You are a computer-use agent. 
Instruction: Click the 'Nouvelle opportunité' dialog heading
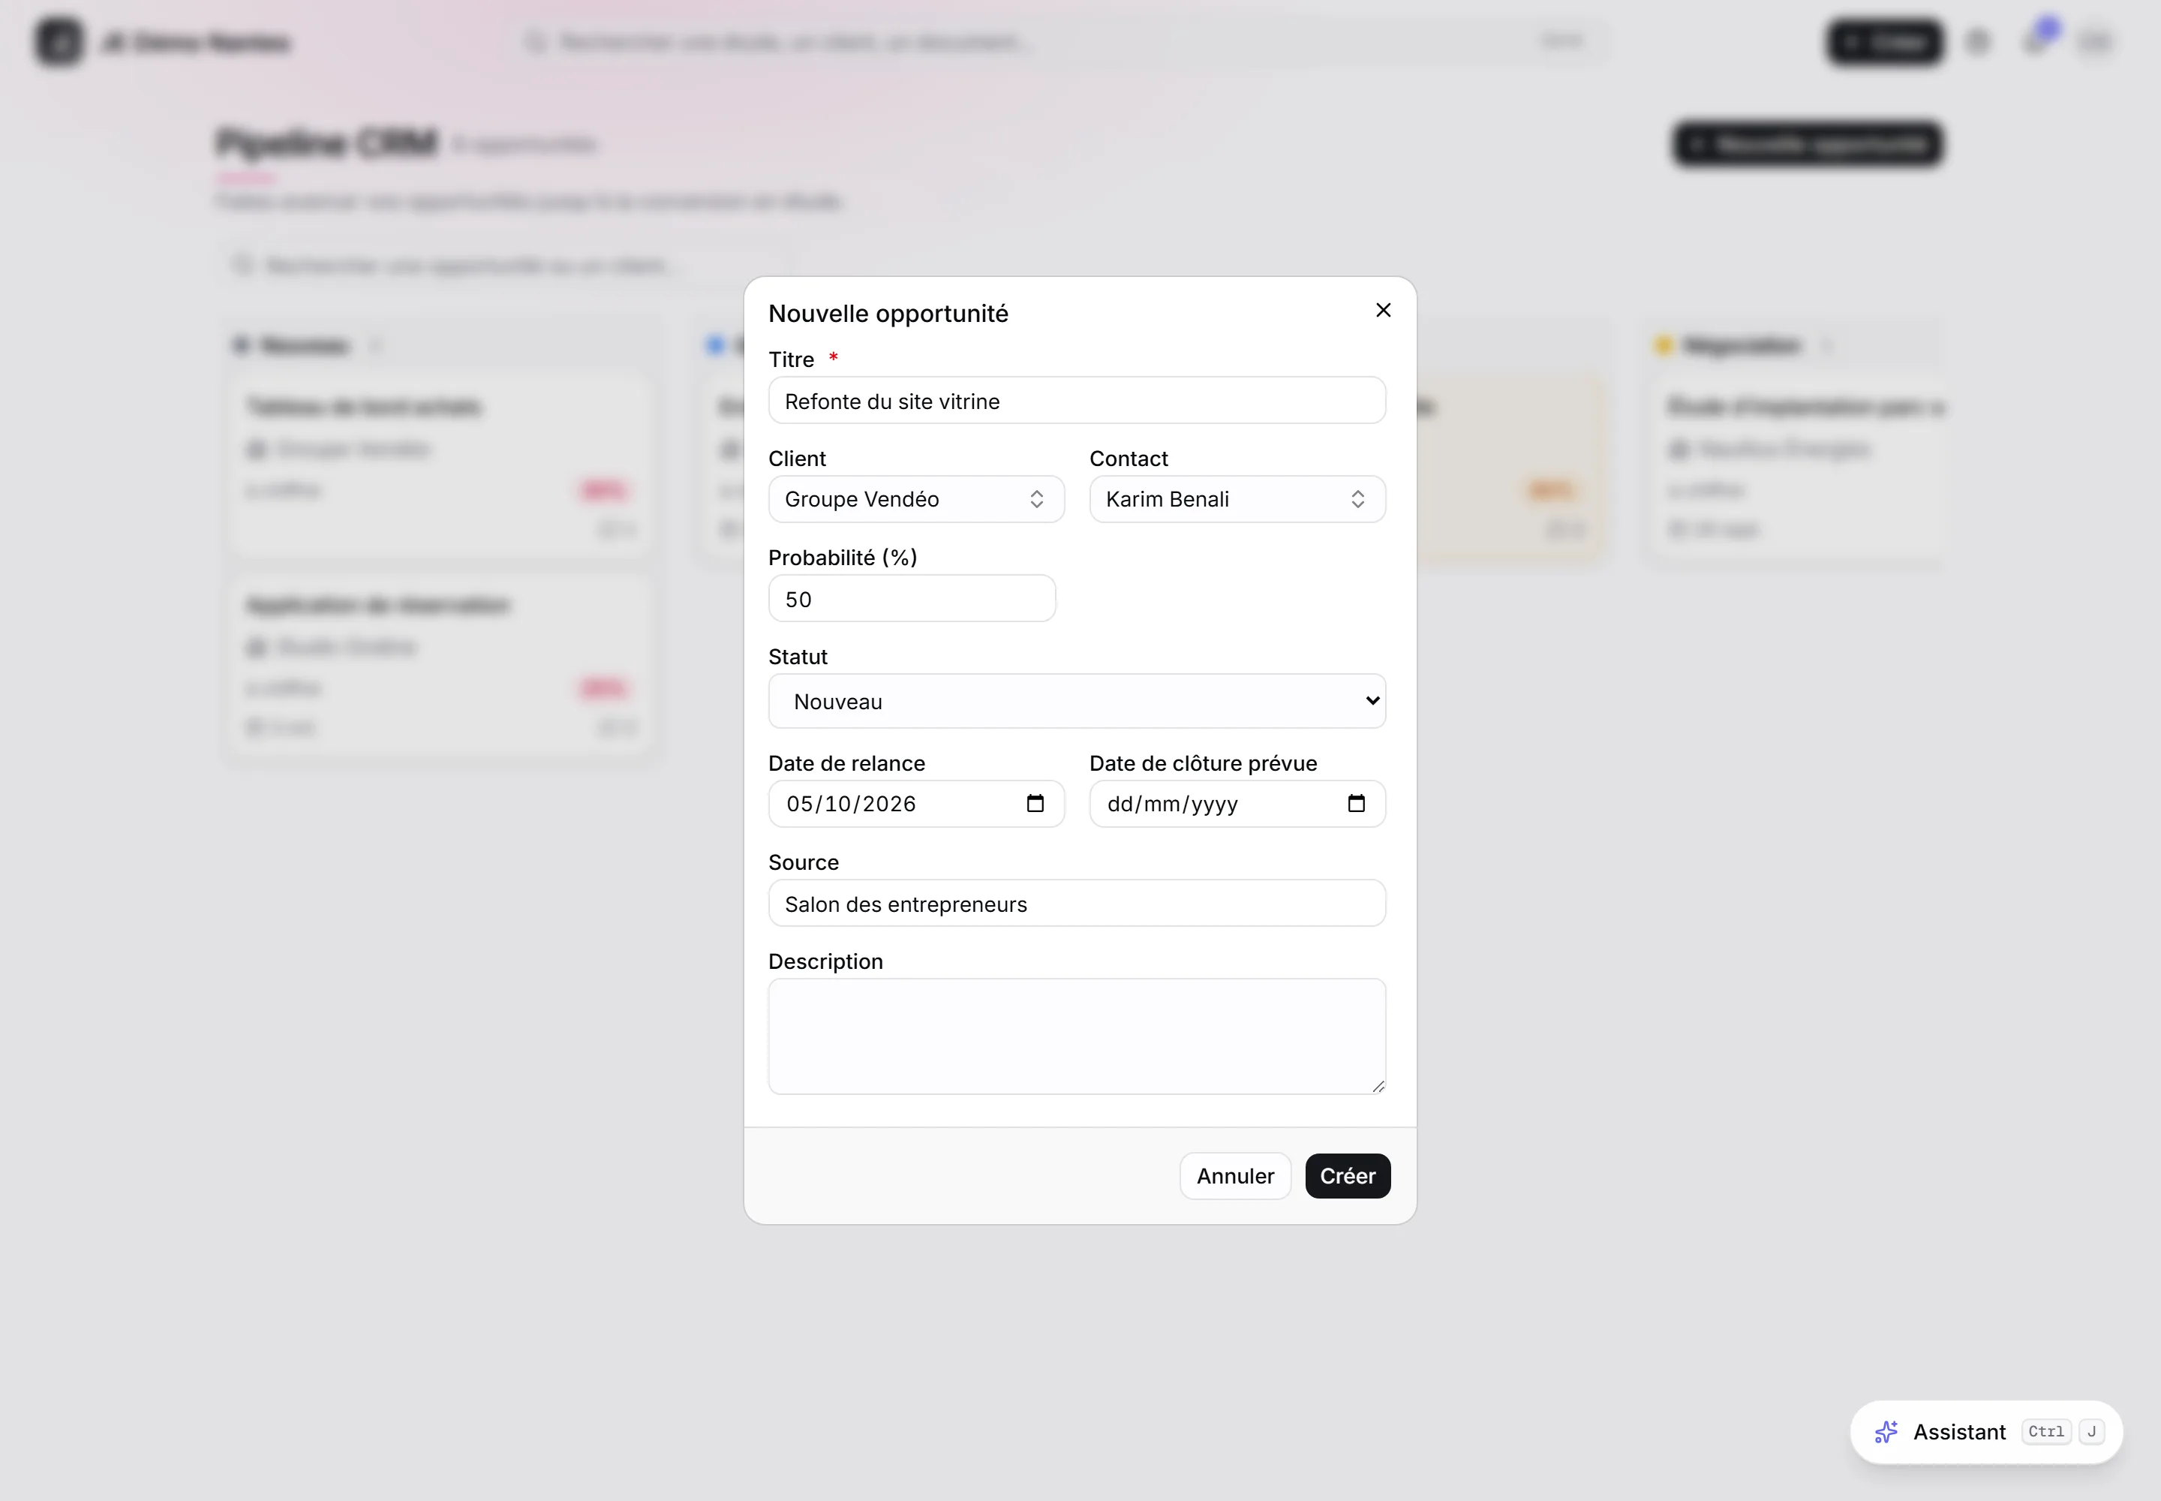tap(888, 313)
